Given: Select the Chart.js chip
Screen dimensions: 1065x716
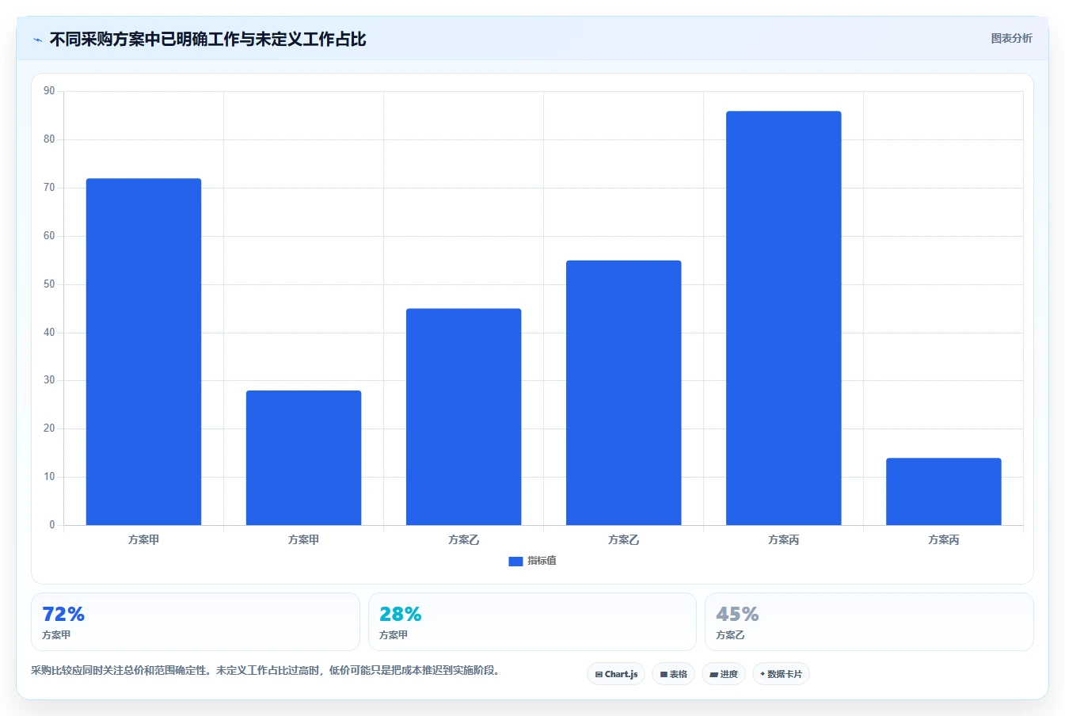Looking at the screenshot, I should click(x=616, y=674).
